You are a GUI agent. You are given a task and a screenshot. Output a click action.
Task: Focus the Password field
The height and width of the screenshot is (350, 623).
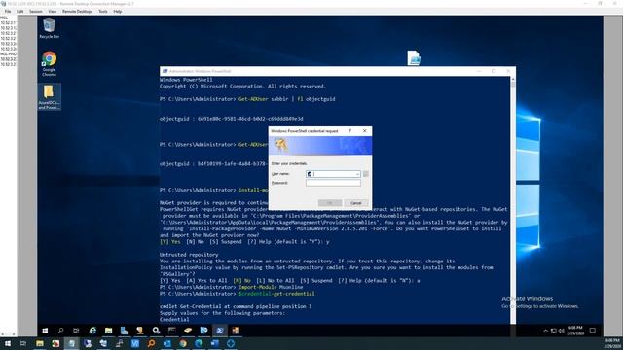click(333, 183)
